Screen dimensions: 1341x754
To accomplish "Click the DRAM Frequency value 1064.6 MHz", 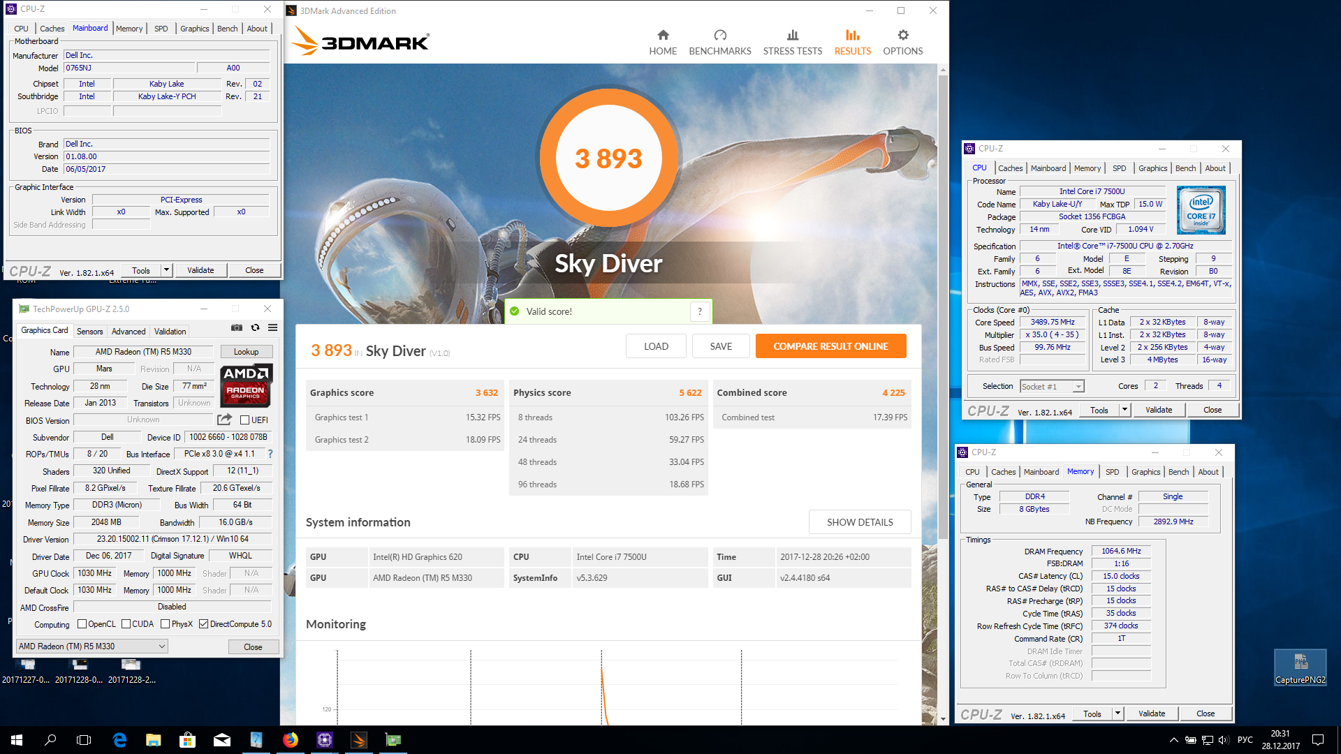I will (1121, 551).
